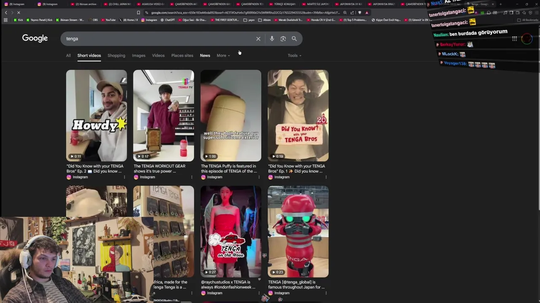Expand the More search filters dropdown
The width and height of the screenshot is (540, 303).
point(223,56)
